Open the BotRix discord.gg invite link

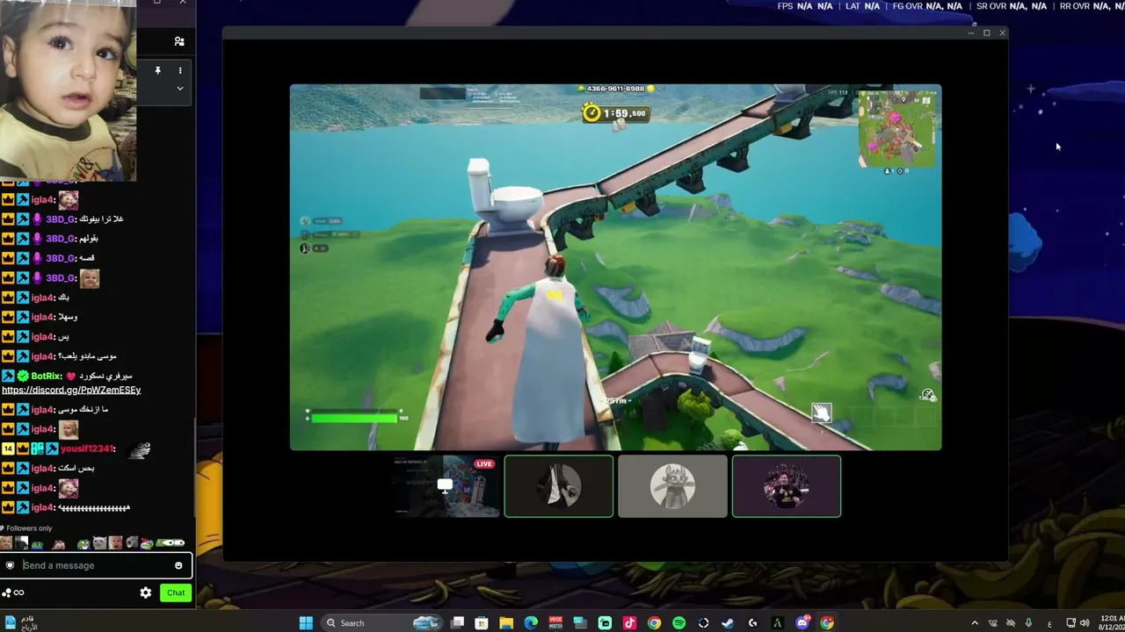point(71,390)
